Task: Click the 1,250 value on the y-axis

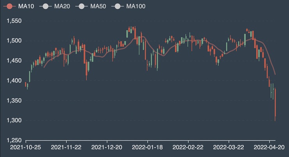Action: (x=14, y=140)
